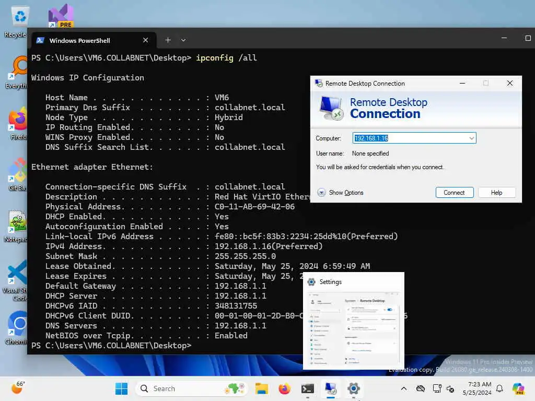Click the NetBIOS over Tcpip Enabled value

(231, 336)
